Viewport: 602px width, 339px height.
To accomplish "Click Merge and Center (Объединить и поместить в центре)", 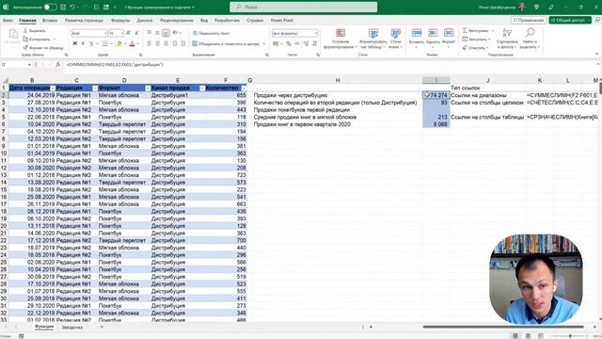I will [226, 44].
